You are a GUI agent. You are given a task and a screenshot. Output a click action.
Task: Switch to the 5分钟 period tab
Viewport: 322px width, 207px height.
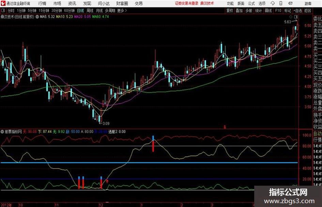(32, 11)
